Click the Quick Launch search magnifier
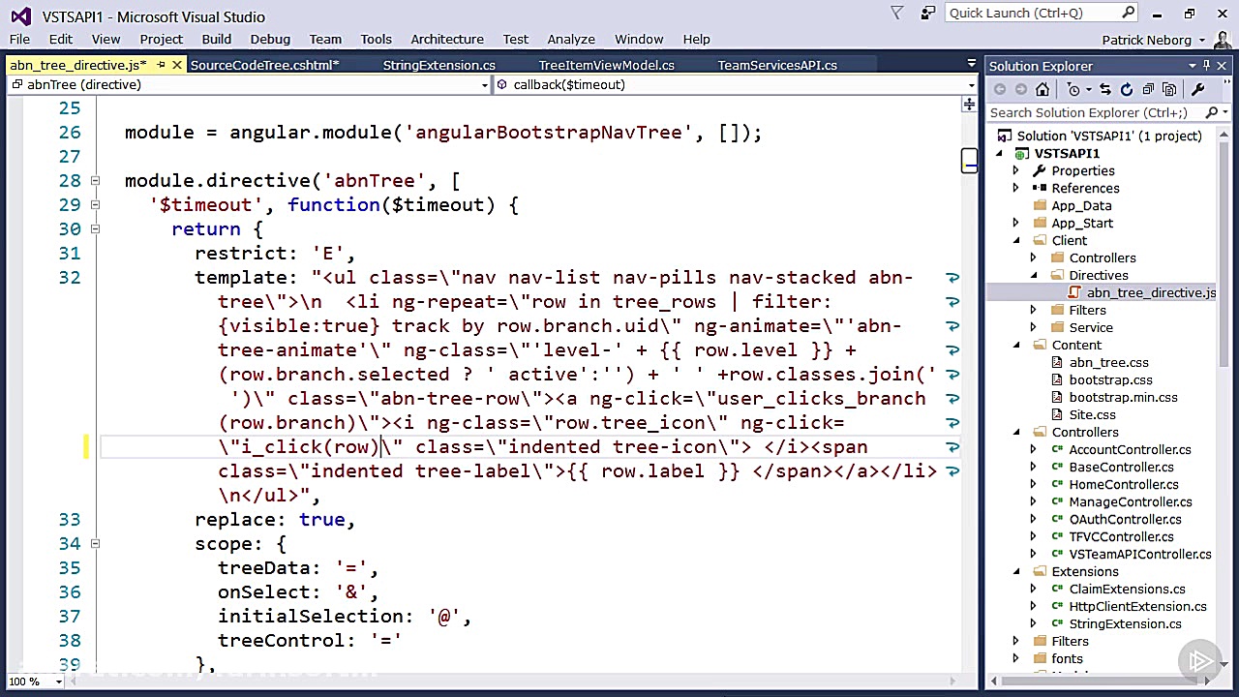Viewport: 1239px width, 697px height. click(x=1129, y=14)
